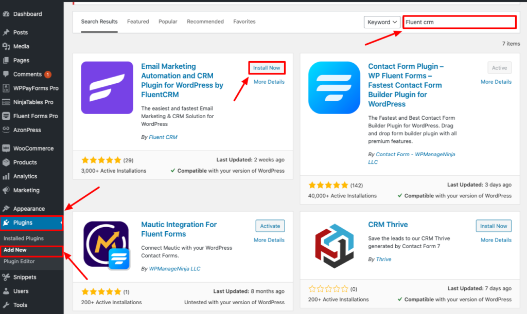The height and width of the screenshot is (314, 527).
Task: Click '3,000+ Active Installations' text
Action: [114, 171]
